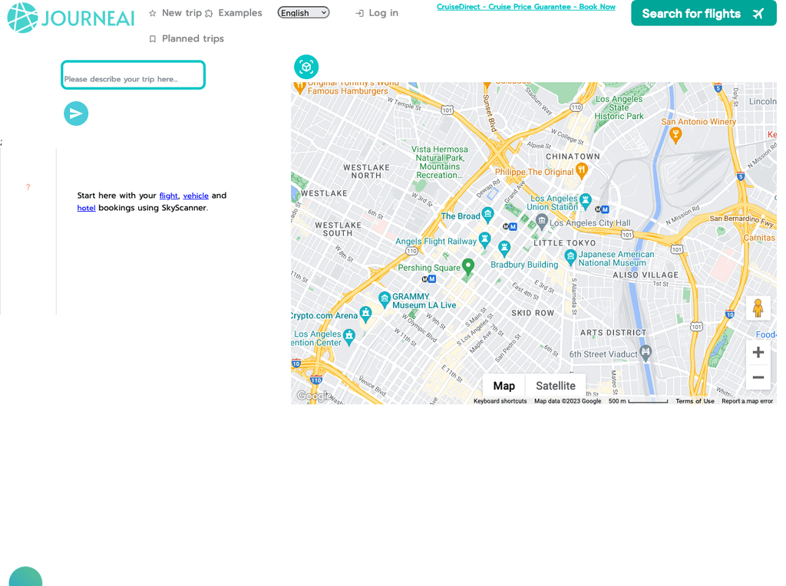Screen dimensions: 786x586
Task: Select 6th Street Viaduct marker
Action: [x=646, y=353]
